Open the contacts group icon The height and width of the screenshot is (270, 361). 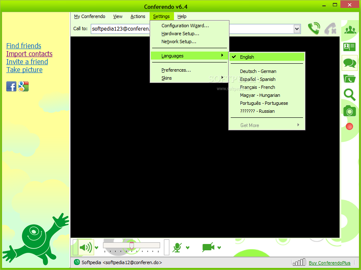tap(350, 30)
